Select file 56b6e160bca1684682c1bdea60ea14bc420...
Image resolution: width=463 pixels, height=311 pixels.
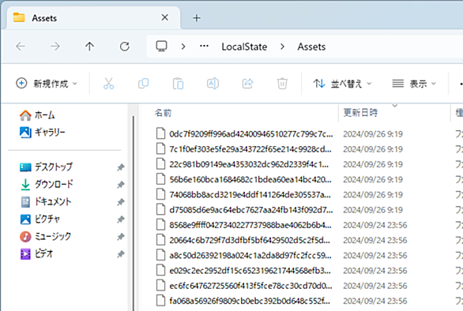pyautogui.click(x=250, y=179)
